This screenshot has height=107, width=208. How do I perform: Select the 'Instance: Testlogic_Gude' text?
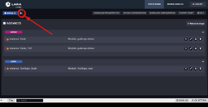coord(23,68)
